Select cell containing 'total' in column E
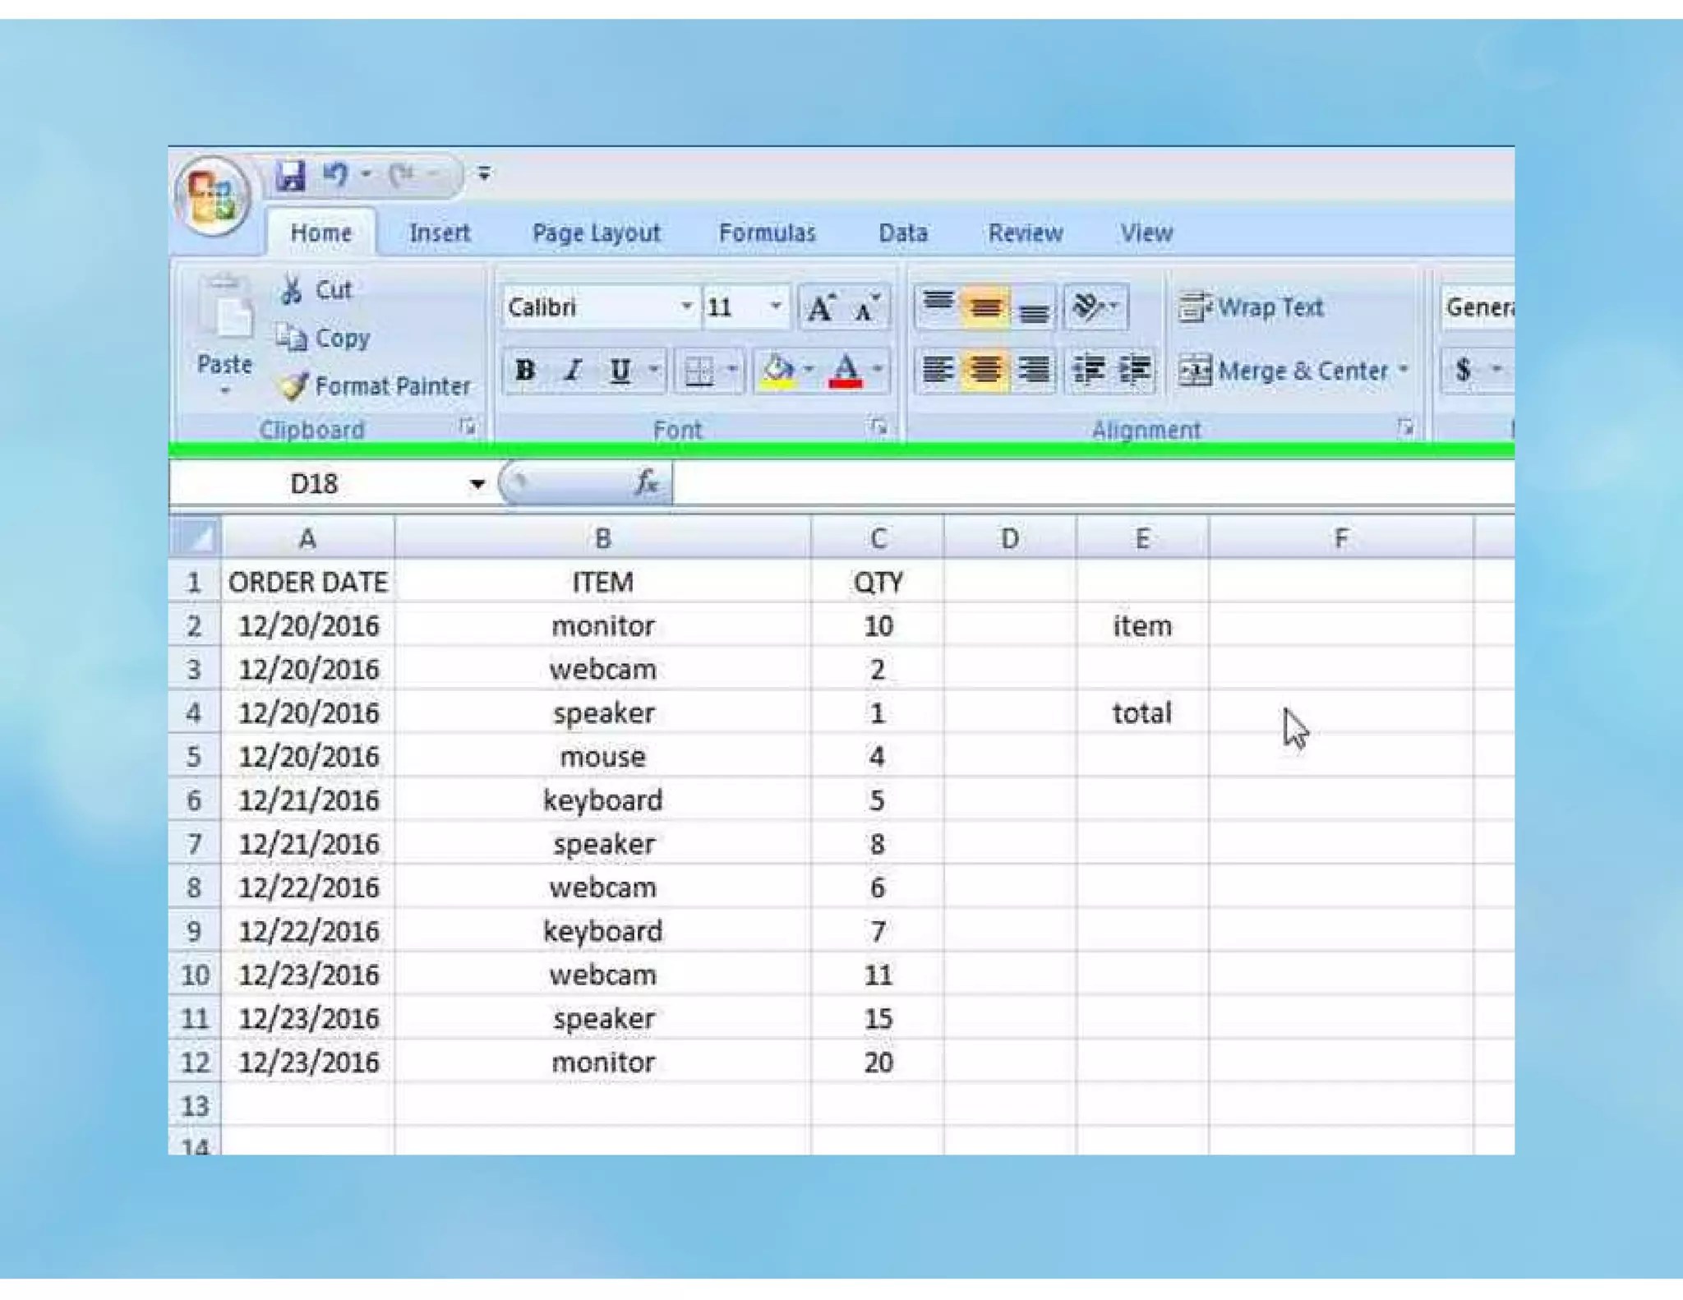Image resolution: width=1683 pixels, height=1300 pixels. [x=1141, y=713]
